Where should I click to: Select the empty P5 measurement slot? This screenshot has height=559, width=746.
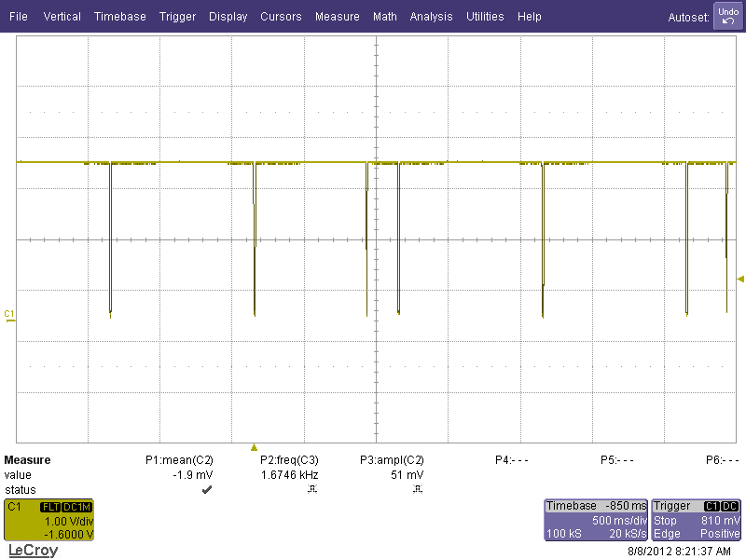point(617,460)
